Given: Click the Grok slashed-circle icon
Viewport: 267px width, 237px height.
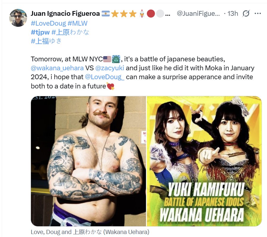Looking at the screenshot, I should (246, 13).
